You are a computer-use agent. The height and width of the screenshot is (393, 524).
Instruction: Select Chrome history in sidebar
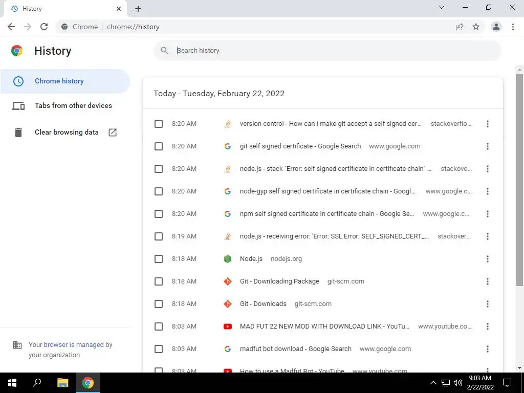point(65,81)
